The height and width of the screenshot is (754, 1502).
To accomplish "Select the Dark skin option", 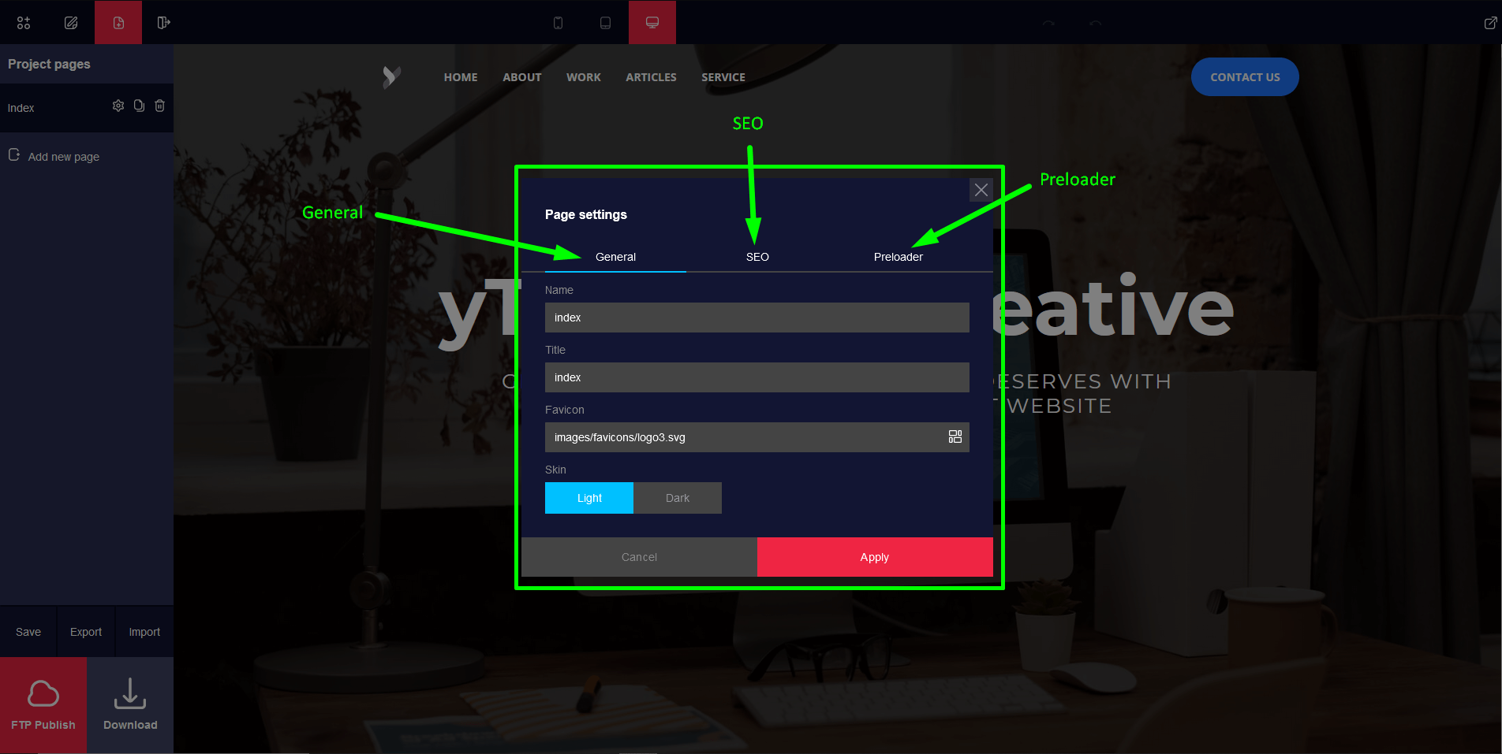I will pos(677,498).
